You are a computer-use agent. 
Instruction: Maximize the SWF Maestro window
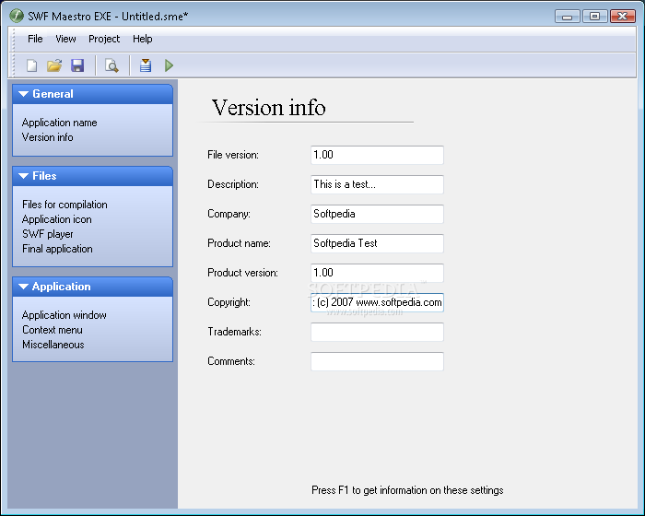click(x=595, y=16)
